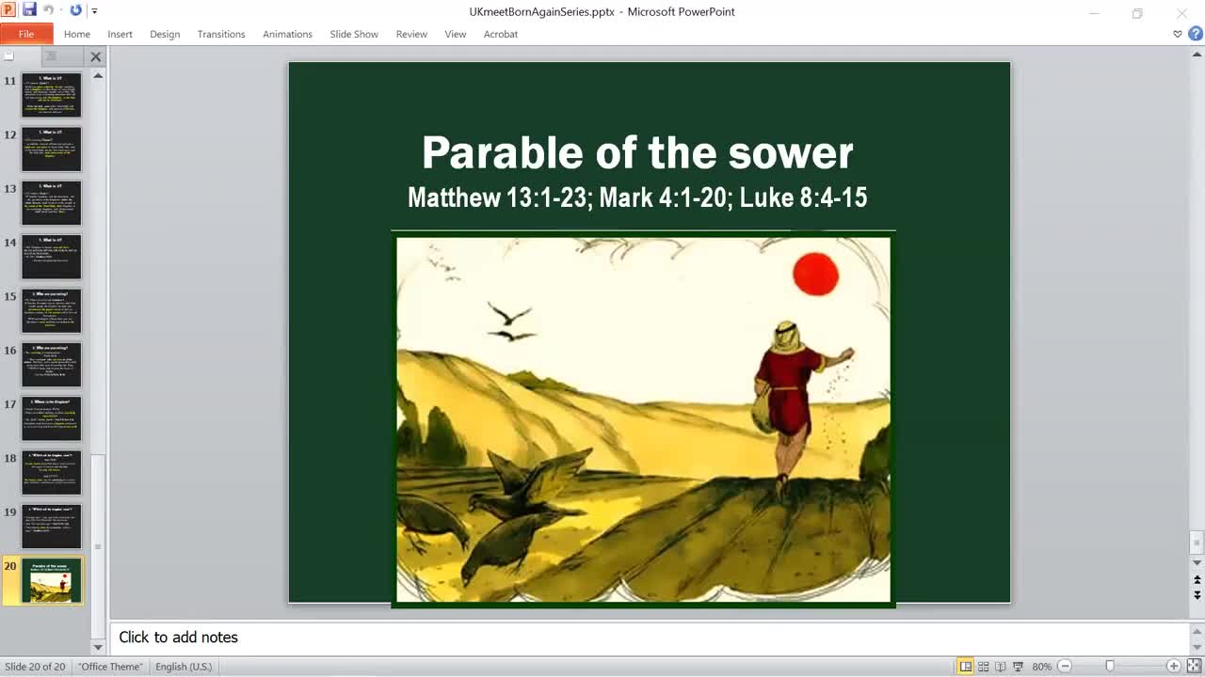Zoom out with the minus button
This screenshot has width=1205, height=677.
(x=1065, y=667)
